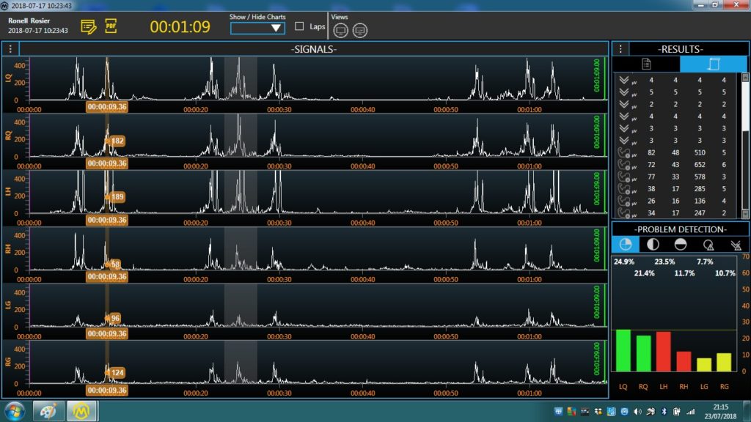Switch to the Results report document tab
751x422 pixels.
click(646, 64)
